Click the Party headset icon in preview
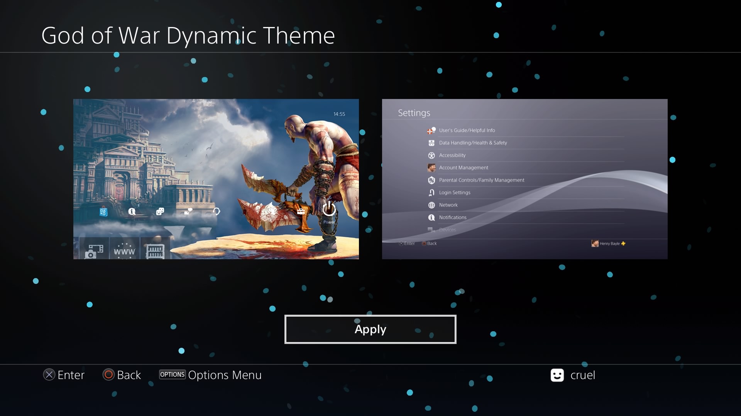The image size is (741, 416). pos(216,211)
